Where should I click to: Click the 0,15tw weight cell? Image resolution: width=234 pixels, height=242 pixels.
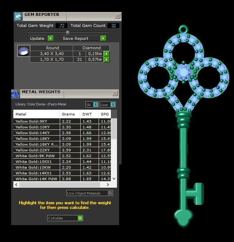pyautogui.click(x=95, y=54)
